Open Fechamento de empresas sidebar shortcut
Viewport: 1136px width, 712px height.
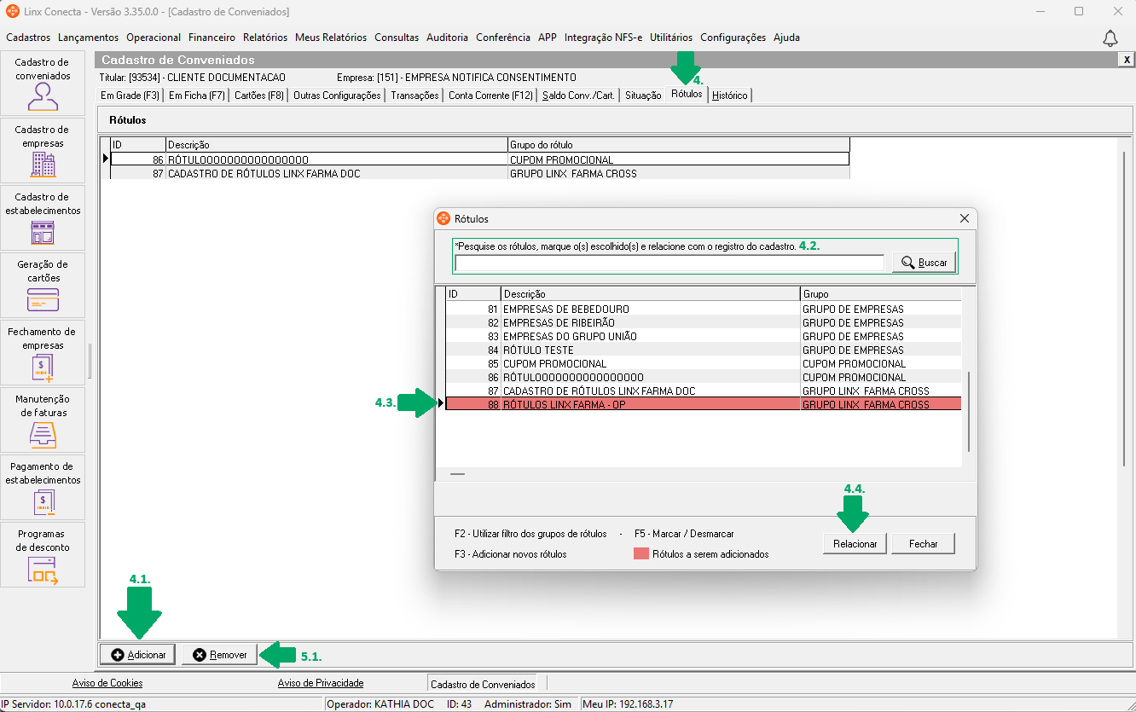click(x=43, y=352)
